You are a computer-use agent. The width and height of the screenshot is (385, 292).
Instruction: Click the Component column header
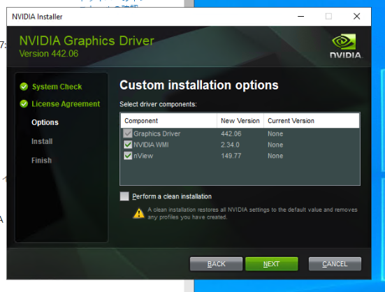pyautogui.click(x=168, y=120)
